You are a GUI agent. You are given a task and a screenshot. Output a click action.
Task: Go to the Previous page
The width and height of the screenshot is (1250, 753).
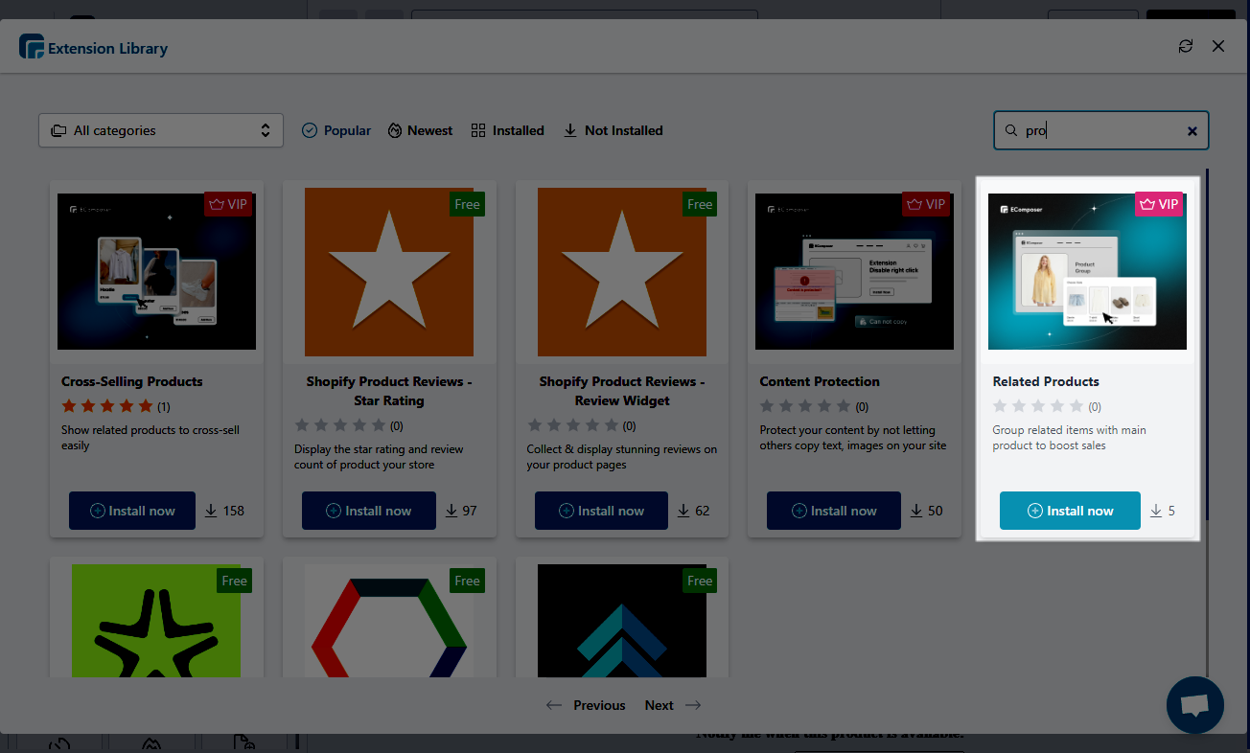pyautogui.click(x=586, y=705)
